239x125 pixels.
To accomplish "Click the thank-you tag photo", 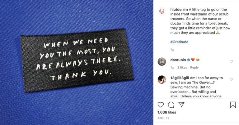I will 77,63.
